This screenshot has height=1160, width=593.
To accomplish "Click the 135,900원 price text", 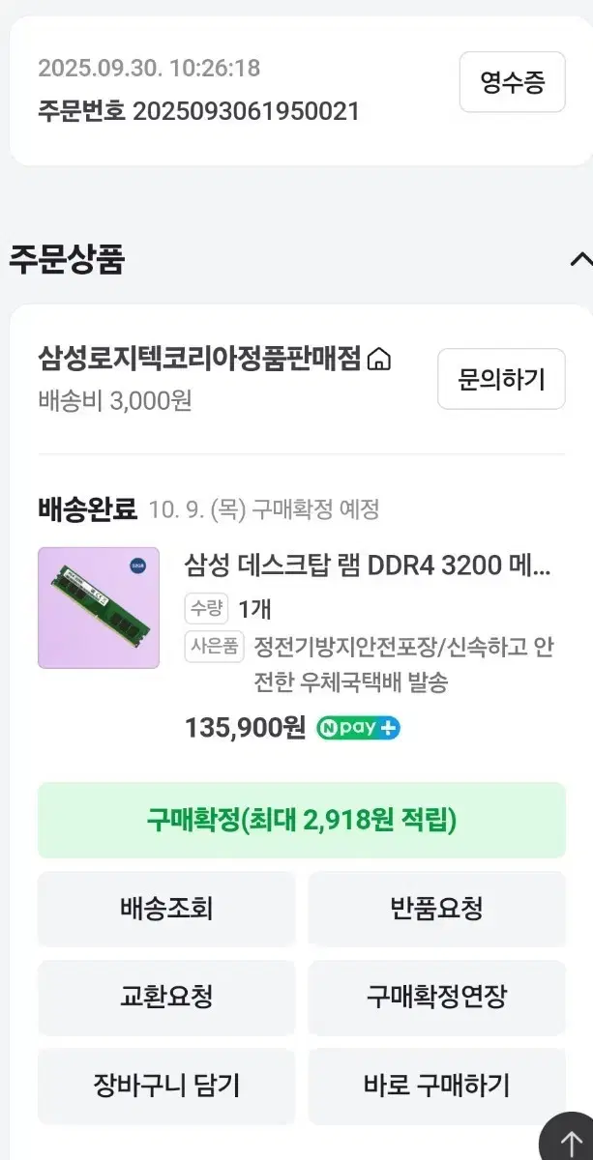I will coord(243,727).
